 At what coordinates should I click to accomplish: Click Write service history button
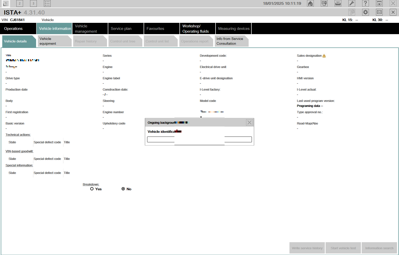tap(307, 248)
